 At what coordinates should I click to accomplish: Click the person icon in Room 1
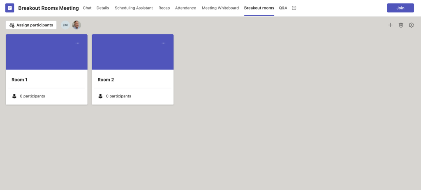(14, 96)
